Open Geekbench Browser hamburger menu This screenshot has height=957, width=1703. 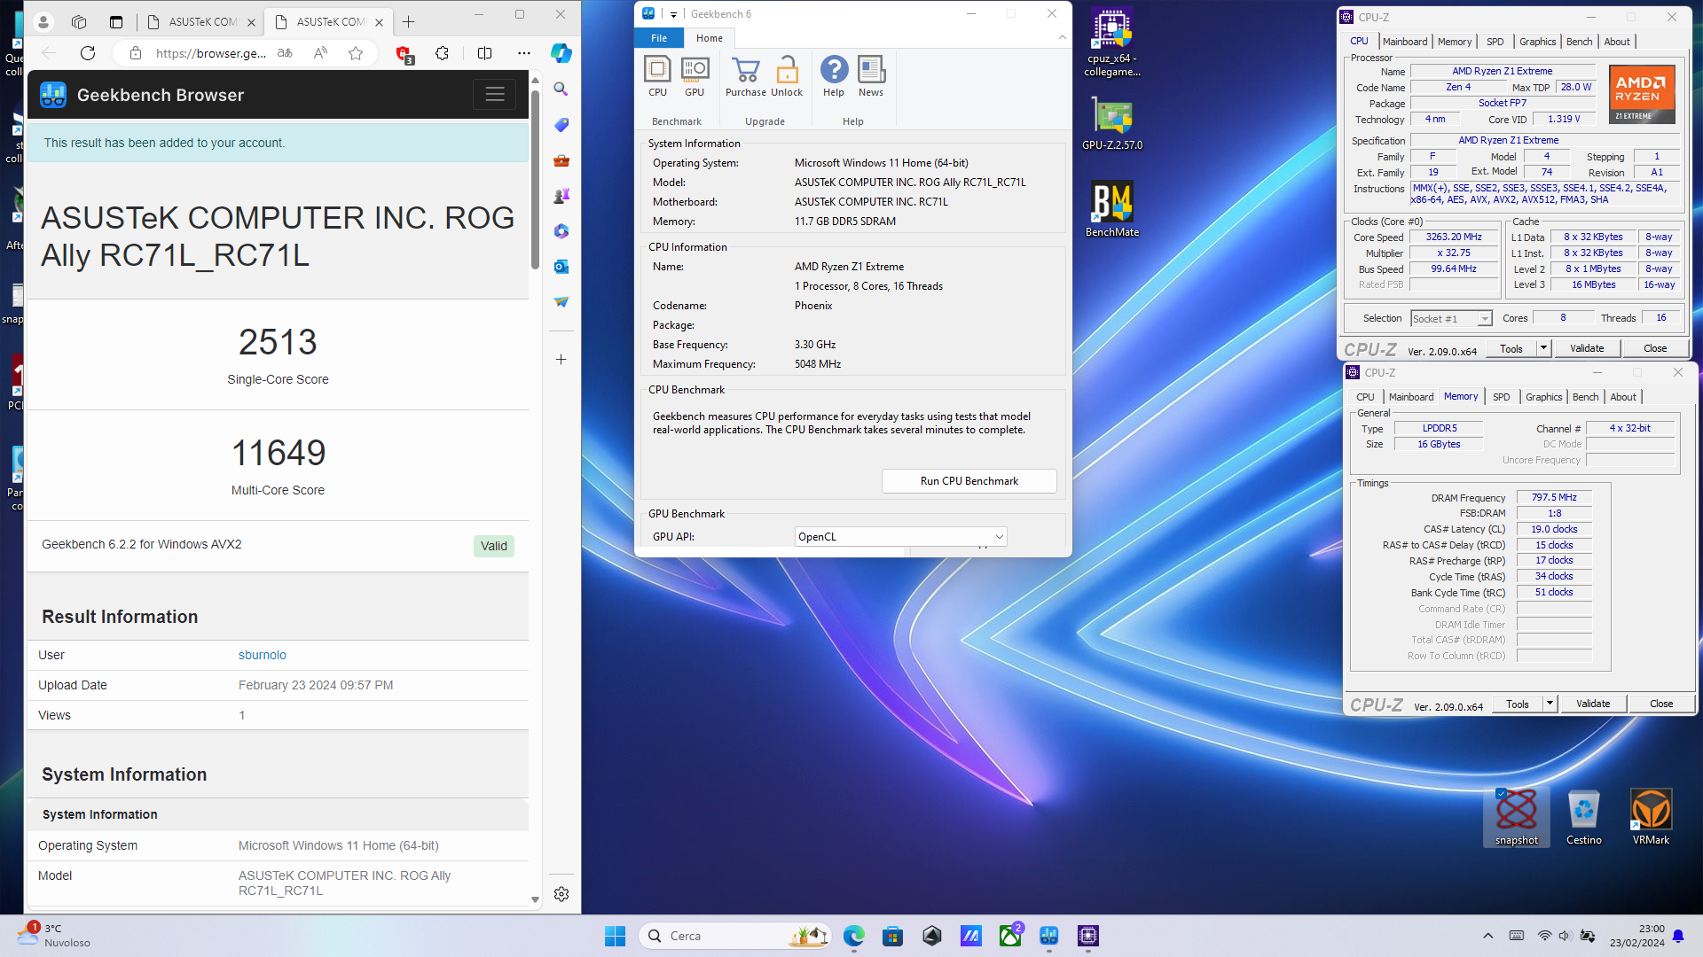495,95
